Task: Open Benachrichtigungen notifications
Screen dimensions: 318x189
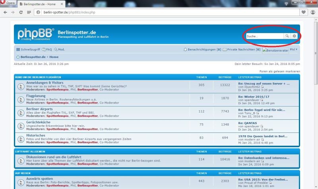Action: pos(202,49)
